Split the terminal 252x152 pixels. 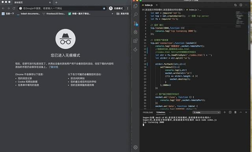(x=230, y=112)
